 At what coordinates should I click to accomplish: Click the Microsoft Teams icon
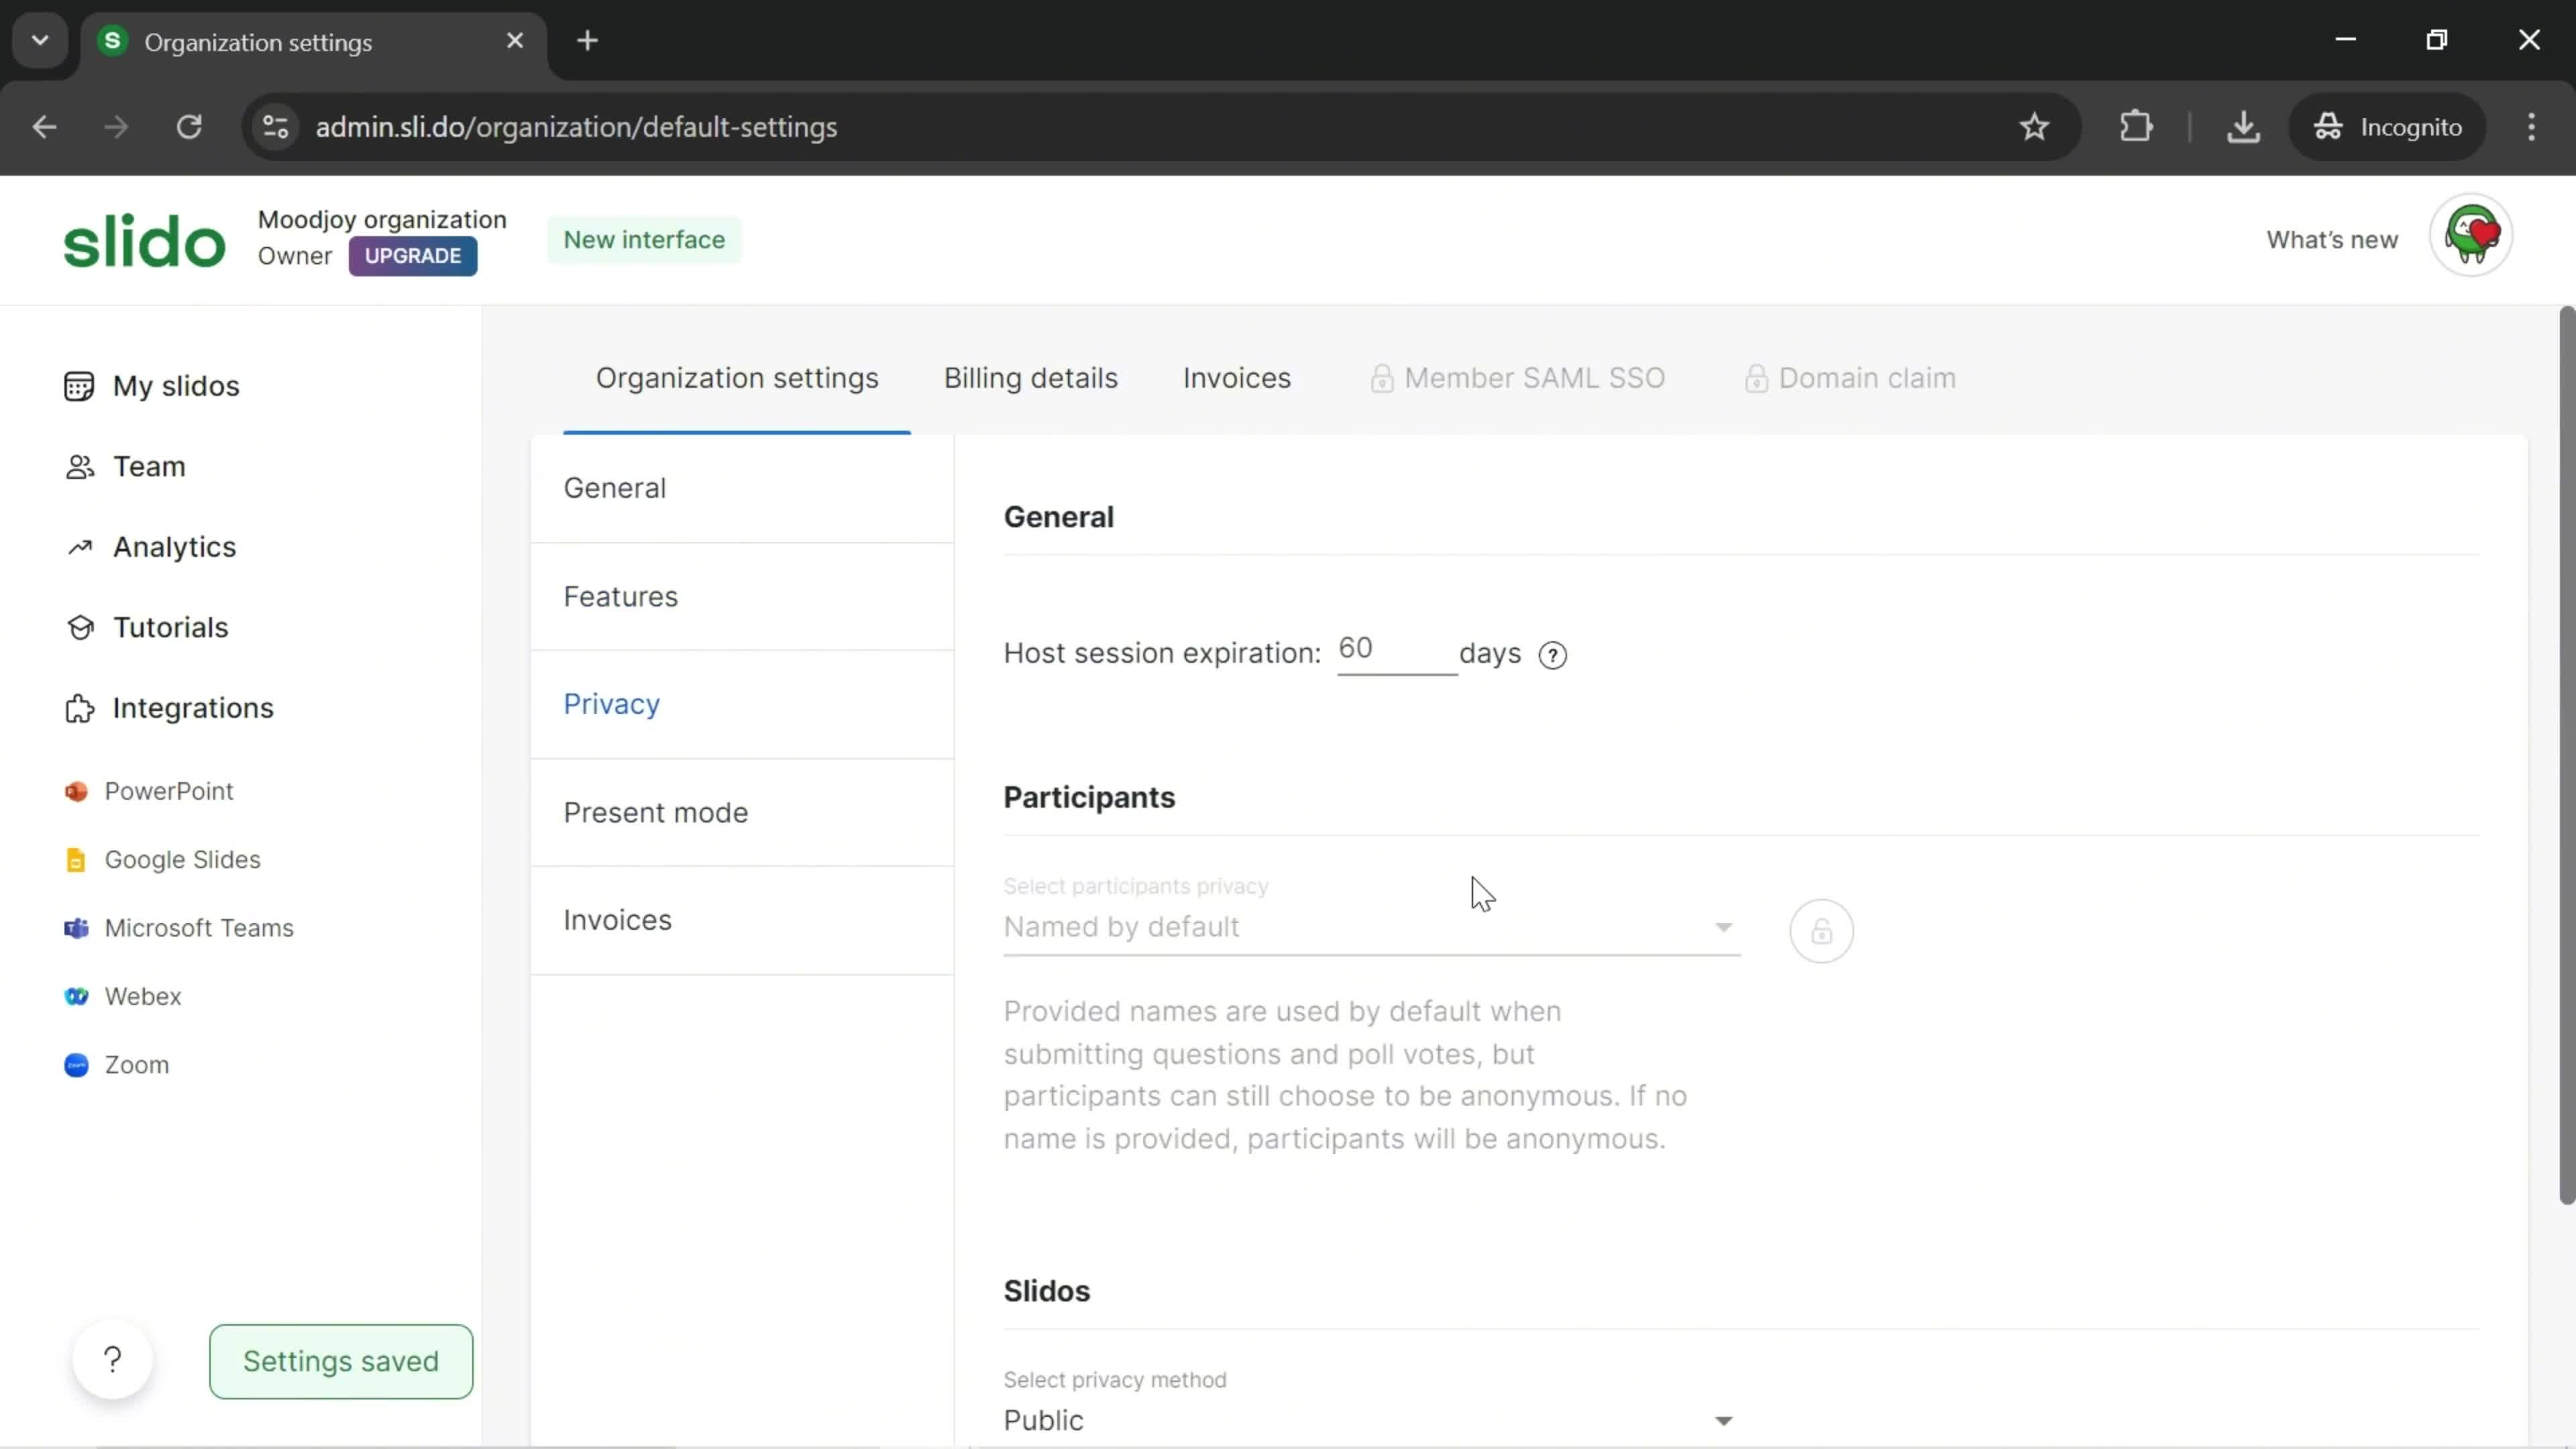pos(76,929)
